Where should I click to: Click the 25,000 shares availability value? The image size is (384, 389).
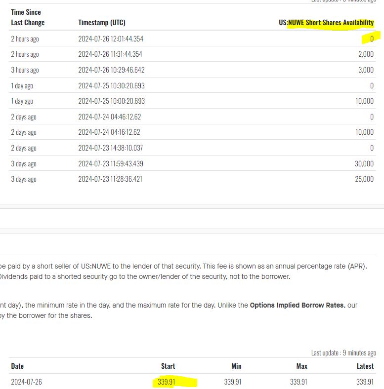(364, 179)
